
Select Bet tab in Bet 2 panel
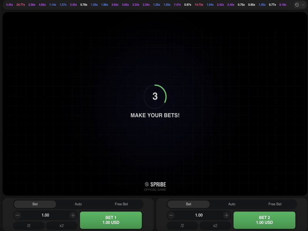coord(189,204)
